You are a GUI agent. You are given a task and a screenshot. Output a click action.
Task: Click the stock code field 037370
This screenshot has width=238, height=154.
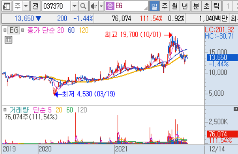click(56, 6)
